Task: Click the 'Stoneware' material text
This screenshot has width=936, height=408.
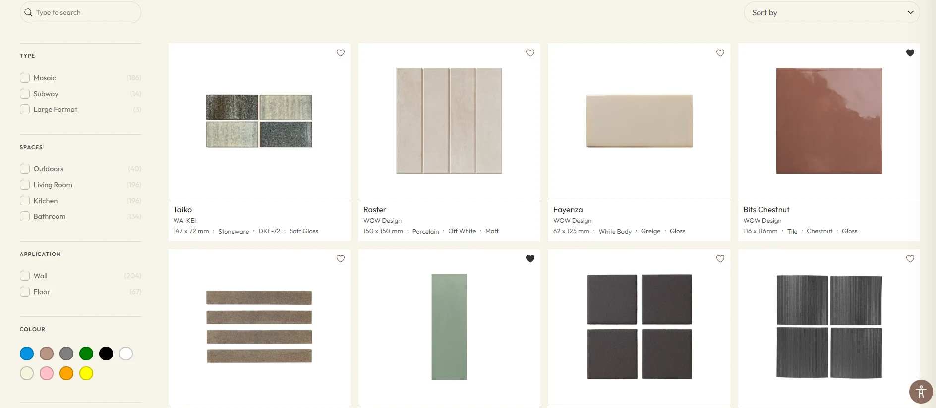Action: click(x=234, y=231)
